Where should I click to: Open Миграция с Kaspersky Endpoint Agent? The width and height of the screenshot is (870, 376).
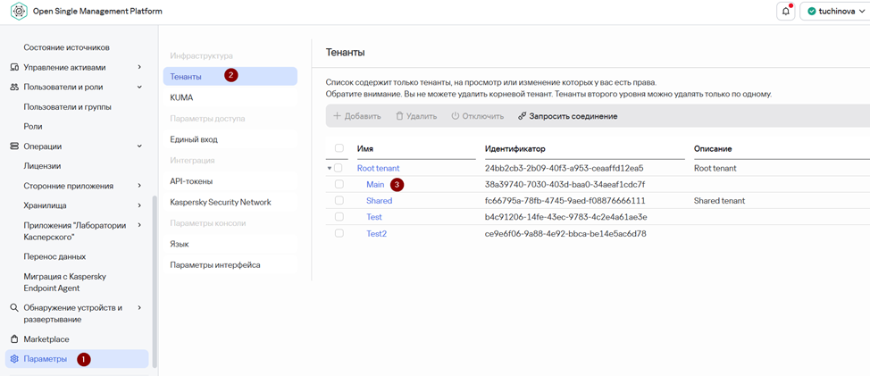click(65, 281)
